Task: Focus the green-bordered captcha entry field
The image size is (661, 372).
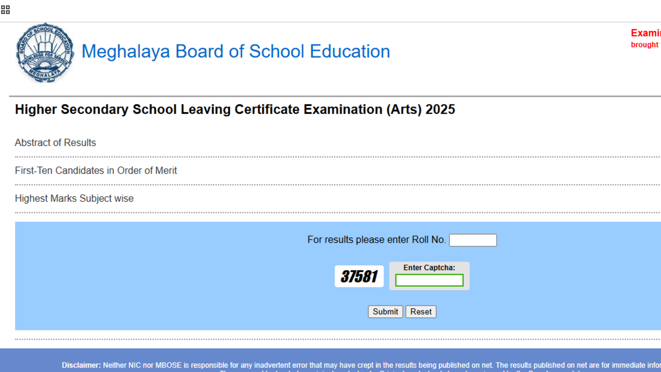Action: pyautogui.click(x=429, y=281)
